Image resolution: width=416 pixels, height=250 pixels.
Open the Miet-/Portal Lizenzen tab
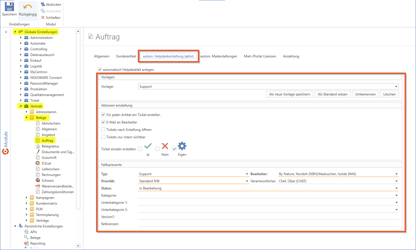pyautogui.click(x=260, y=56)
